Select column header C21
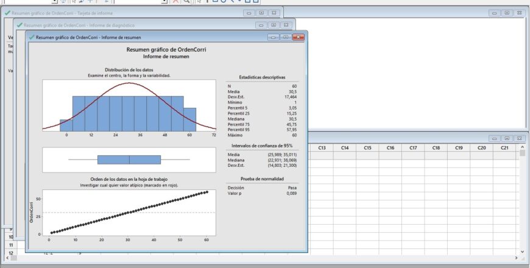 coord(504,147)
